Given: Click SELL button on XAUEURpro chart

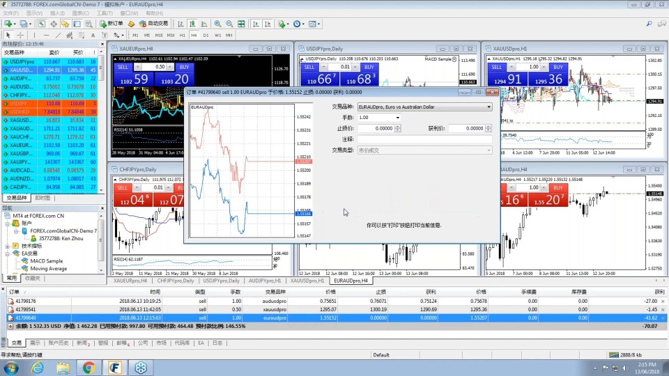Looking at the screenshot, I should [x=123, y=67].
